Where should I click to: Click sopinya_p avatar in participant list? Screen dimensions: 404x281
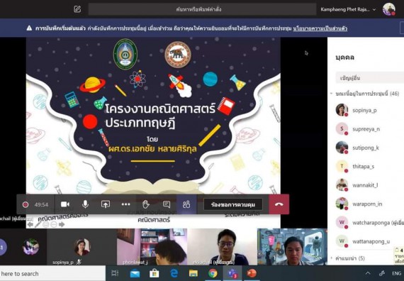point(342,110)
